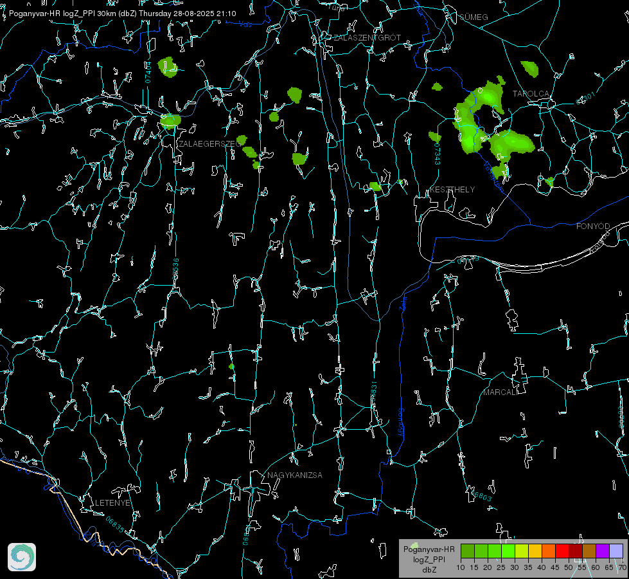The image size is (629, 579).
Task: Pick the 20-25 dBZ green swatch
Action: tap(495, 551)
